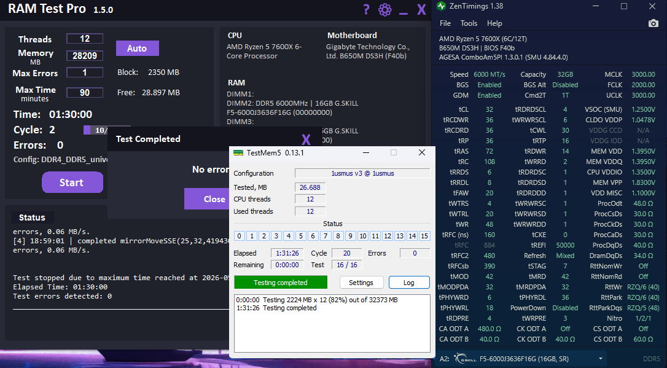Image resolution: width=667 pixels, height=368 pixels.
Task: Click ZenTimings Cmd2T value 1T
Action: coord(565,95)
